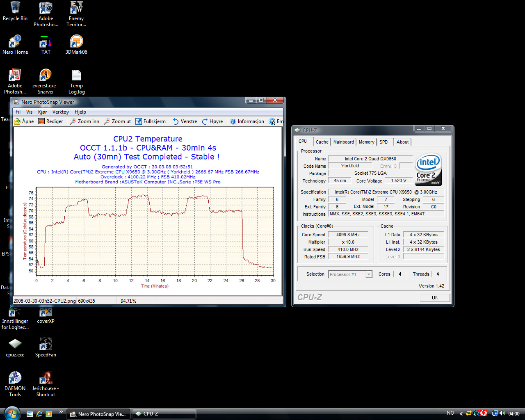Switch to CPU-Z Mainboard tab
The width and height of the screenshot is (525, 420).
pos(343,142)
